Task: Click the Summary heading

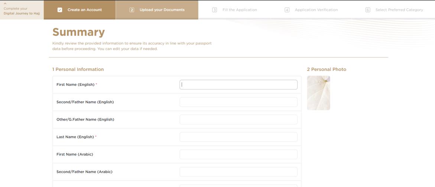Action: pos(78,32)
